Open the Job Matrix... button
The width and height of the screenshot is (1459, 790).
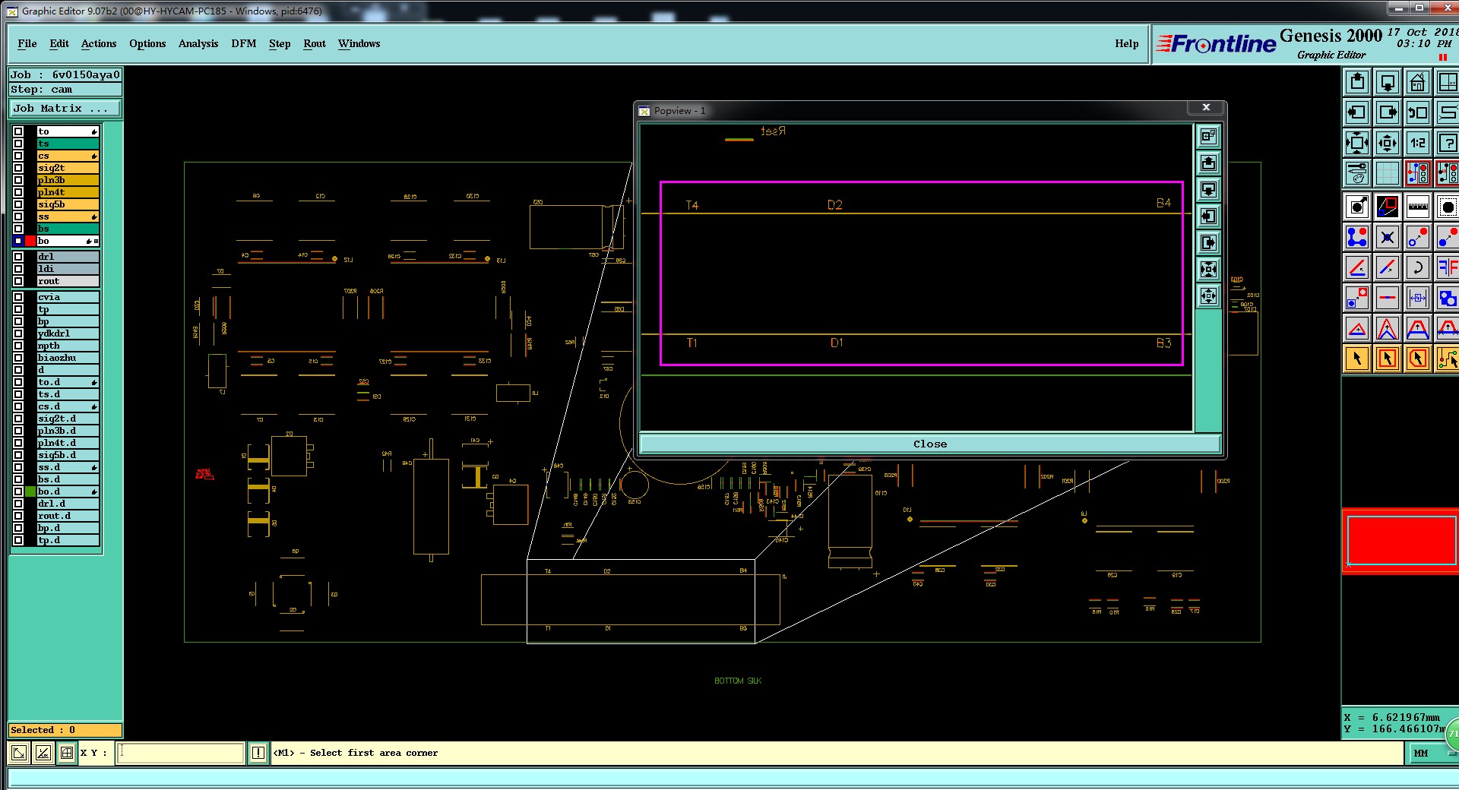click(65, 109)
